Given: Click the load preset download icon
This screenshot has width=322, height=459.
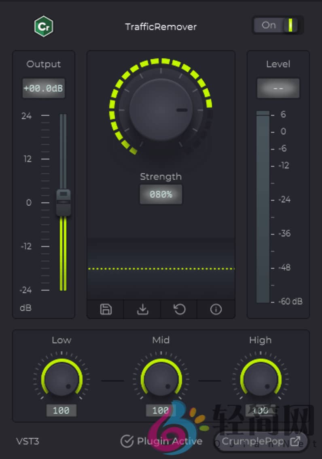Looking at the screenshot, I should point(142,310).
